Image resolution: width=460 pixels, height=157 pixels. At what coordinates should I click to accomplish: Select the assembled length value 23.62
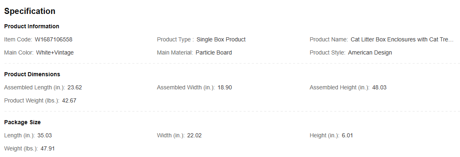[75, 87]
